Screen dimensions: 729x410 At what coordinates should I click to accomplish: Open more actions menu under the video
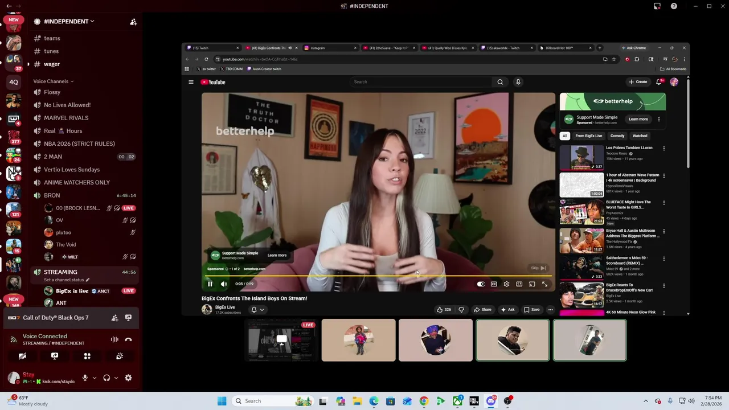550,310
